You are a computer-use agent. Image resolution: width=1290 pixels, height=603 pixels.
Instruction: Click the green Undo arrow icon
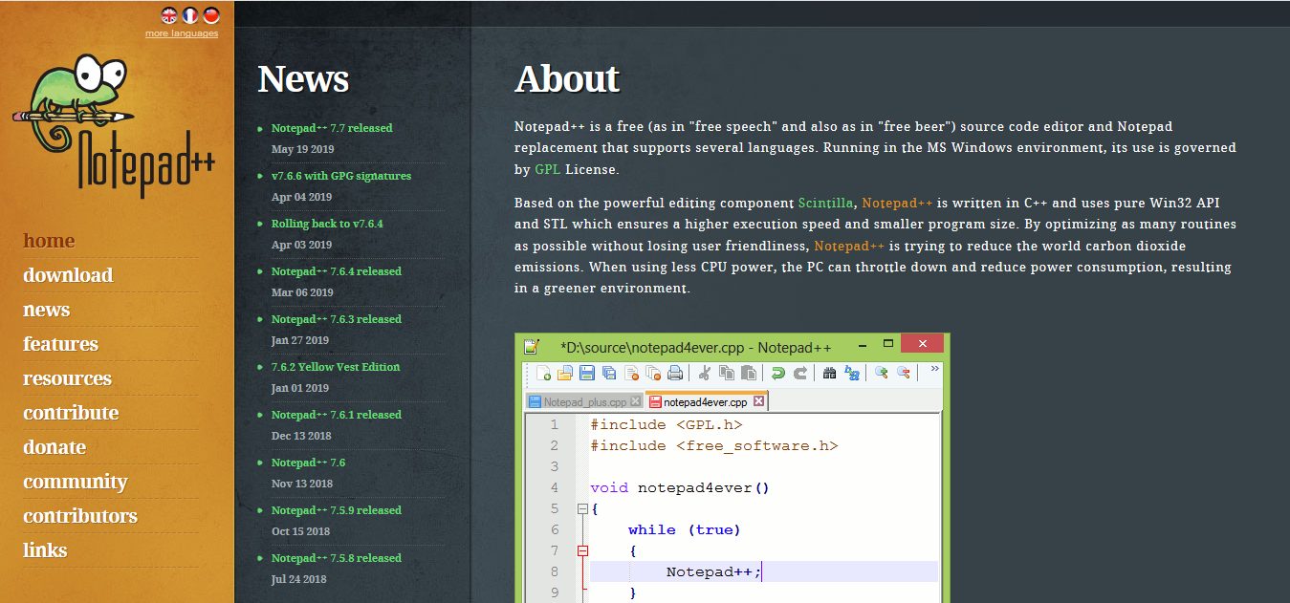(778, 373)
